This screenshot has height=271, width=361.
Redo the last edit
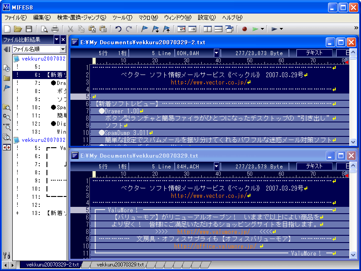129,29
